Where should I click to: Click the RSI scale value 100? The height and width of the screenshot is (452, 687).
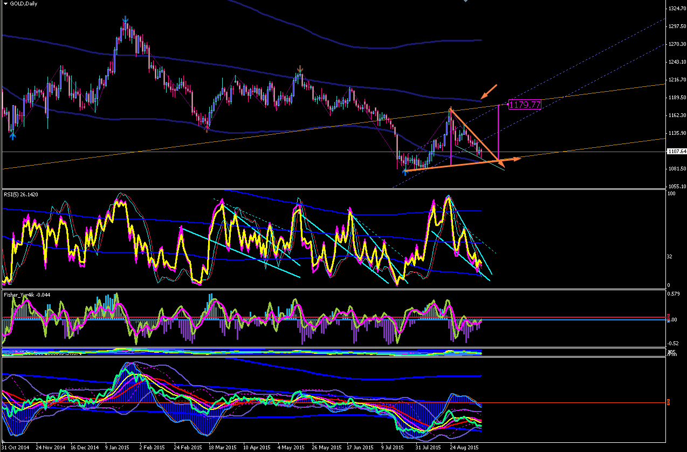672,194
